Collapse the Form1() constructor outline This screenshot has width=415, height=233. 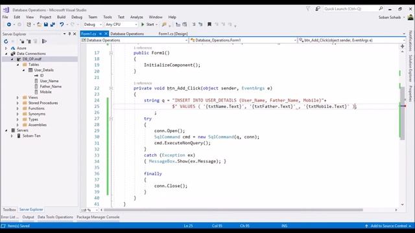pyautogui.click(x=111, y=53)
